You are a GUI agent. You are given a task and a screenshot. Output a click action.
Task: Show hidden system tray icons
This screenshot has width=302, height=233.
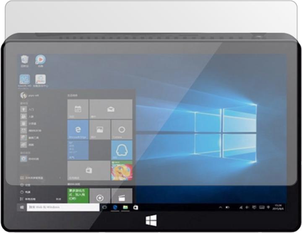[221, 207]
